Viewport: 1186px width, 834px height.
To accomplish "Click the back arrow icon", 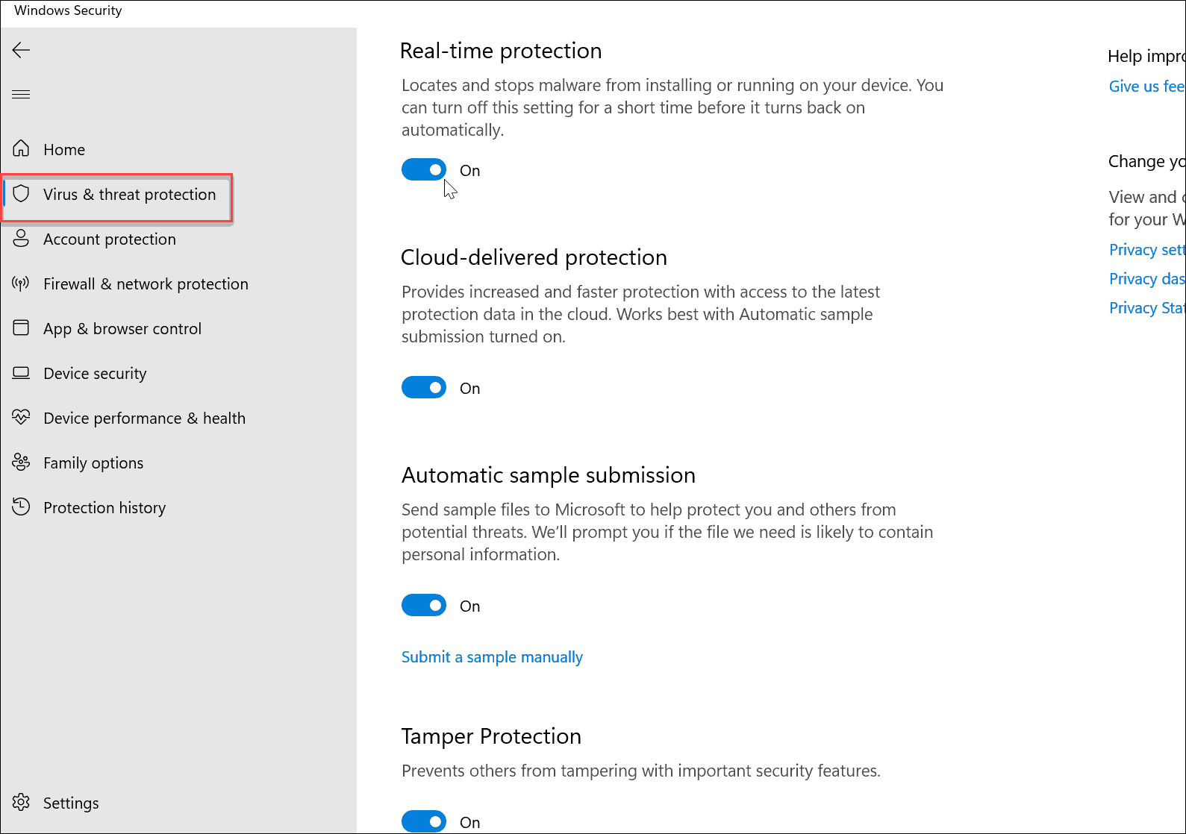I will click(x=21, y=50).
